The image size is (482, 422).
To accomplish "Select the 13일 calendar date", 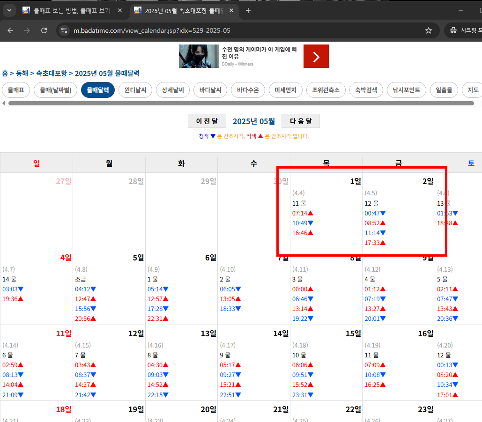I will (209, 333).
